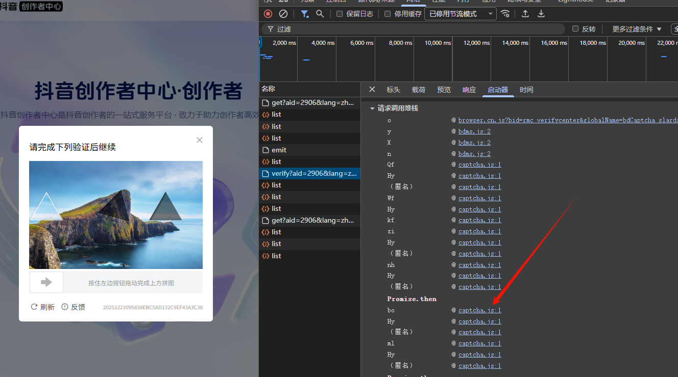This screenshot has height=377, width=678.
Task: Focus the 过滤 filter input field
Action: [x=414, y=29]
